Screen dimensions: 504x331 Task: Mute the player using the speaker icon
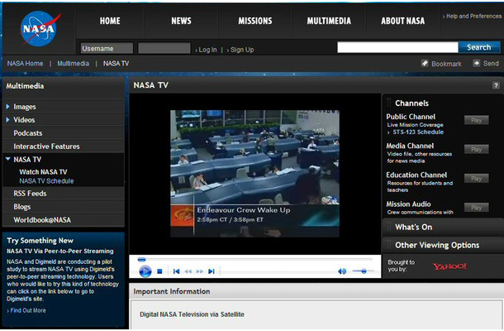tap(342, 271)
